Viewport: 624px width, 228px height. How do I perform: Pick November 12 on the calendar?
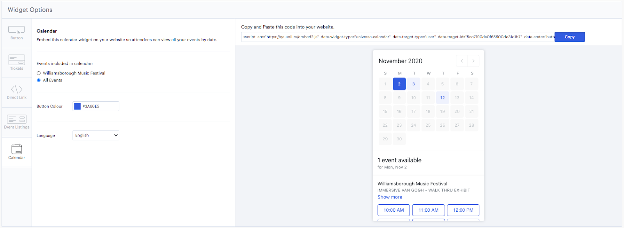[x=442, y=98]
